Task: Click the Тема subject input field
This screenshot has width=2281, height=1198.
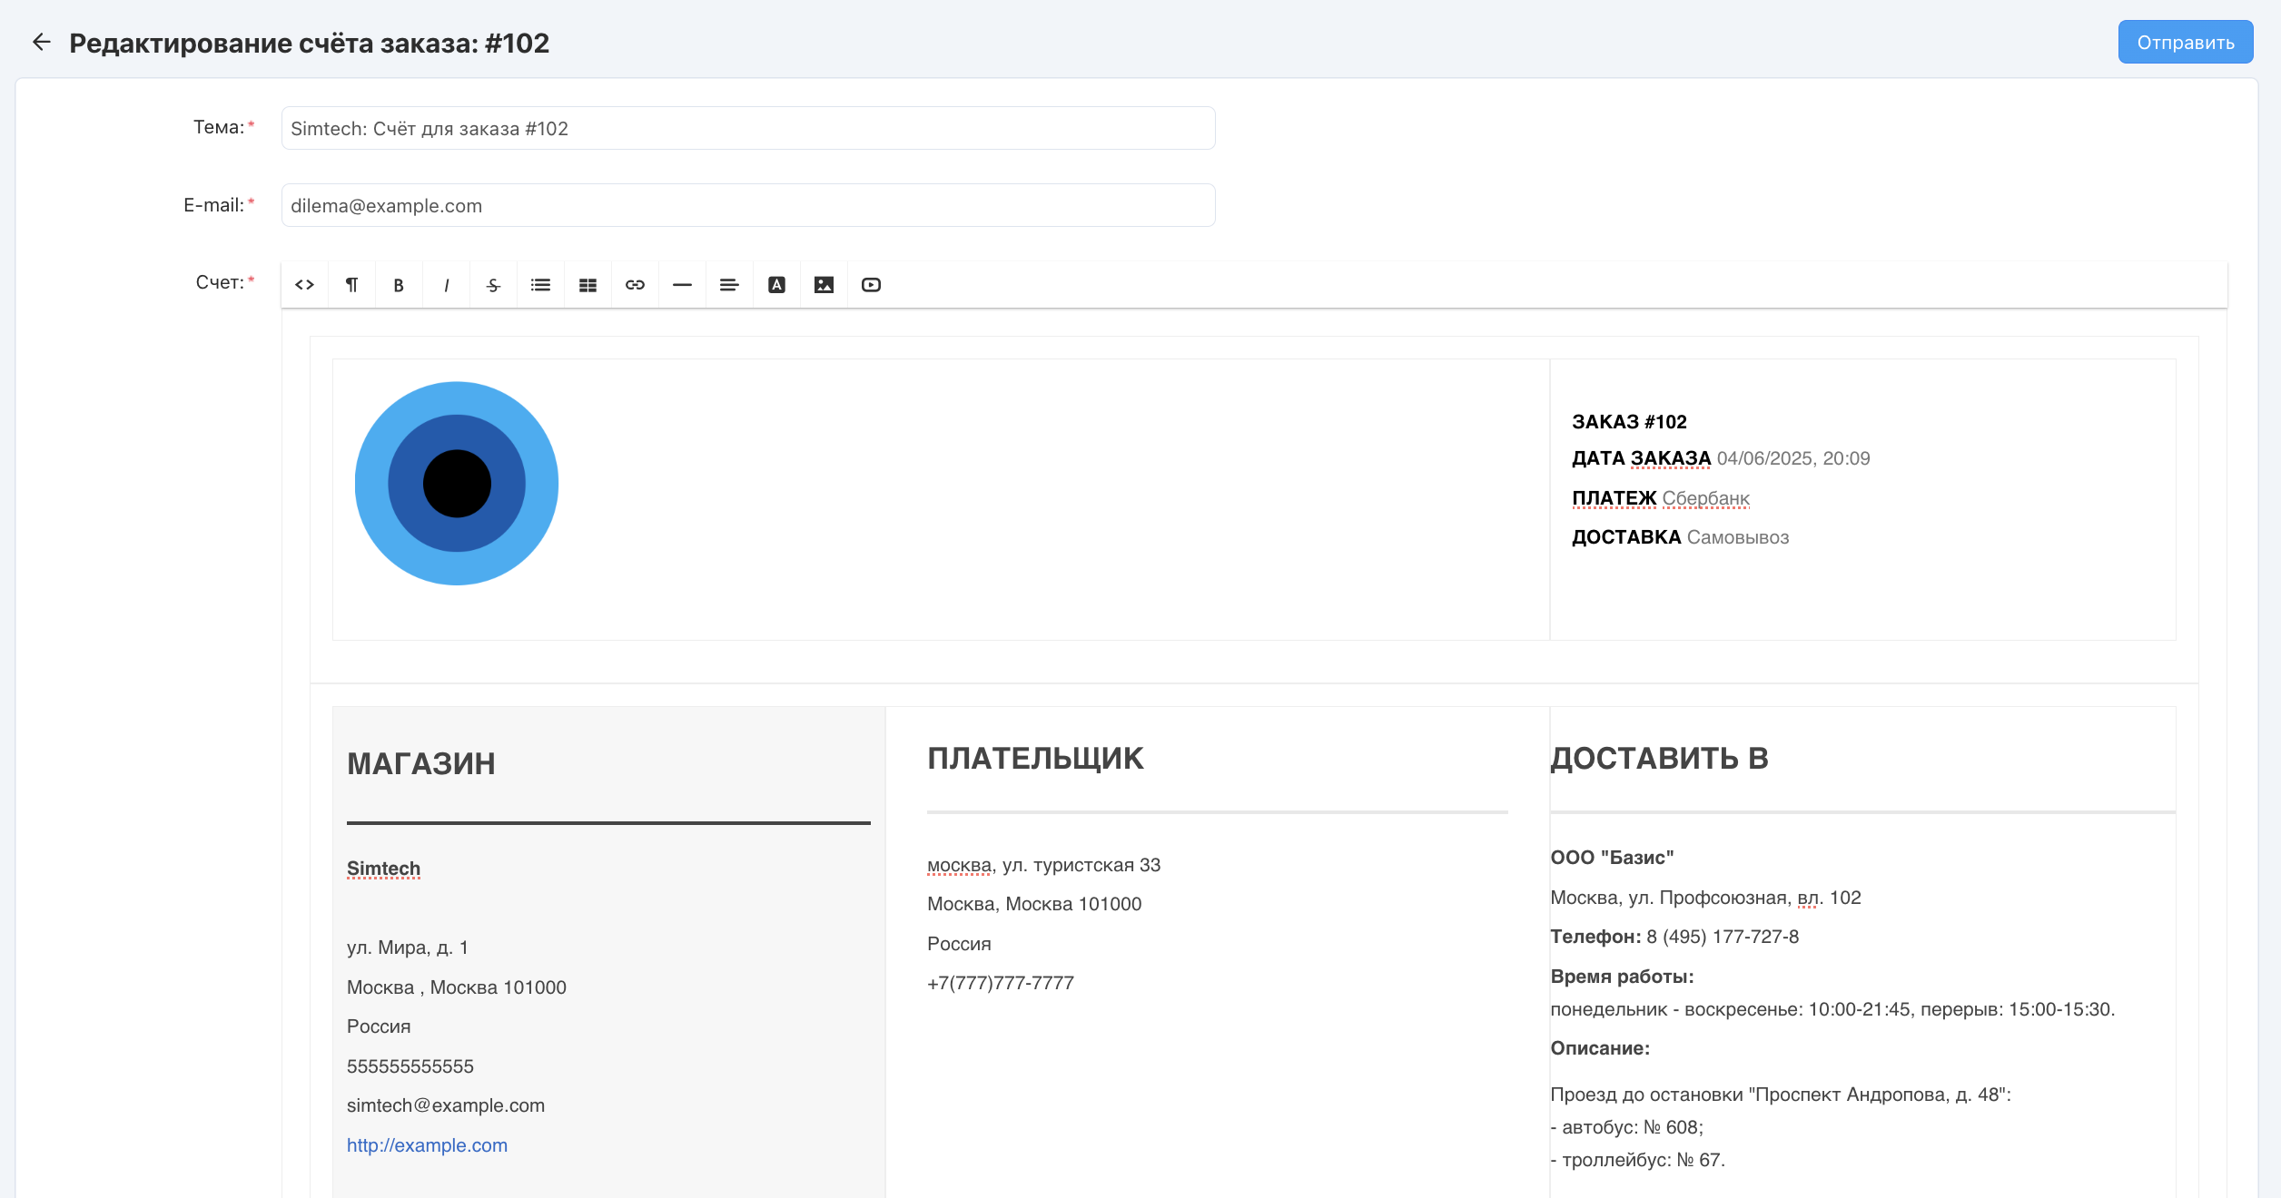Action: point(747,128)
